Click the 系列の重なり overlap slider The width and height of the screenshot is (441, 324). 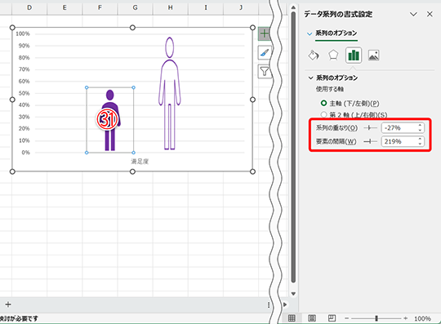pyautogui.click(x=370, y=128)
